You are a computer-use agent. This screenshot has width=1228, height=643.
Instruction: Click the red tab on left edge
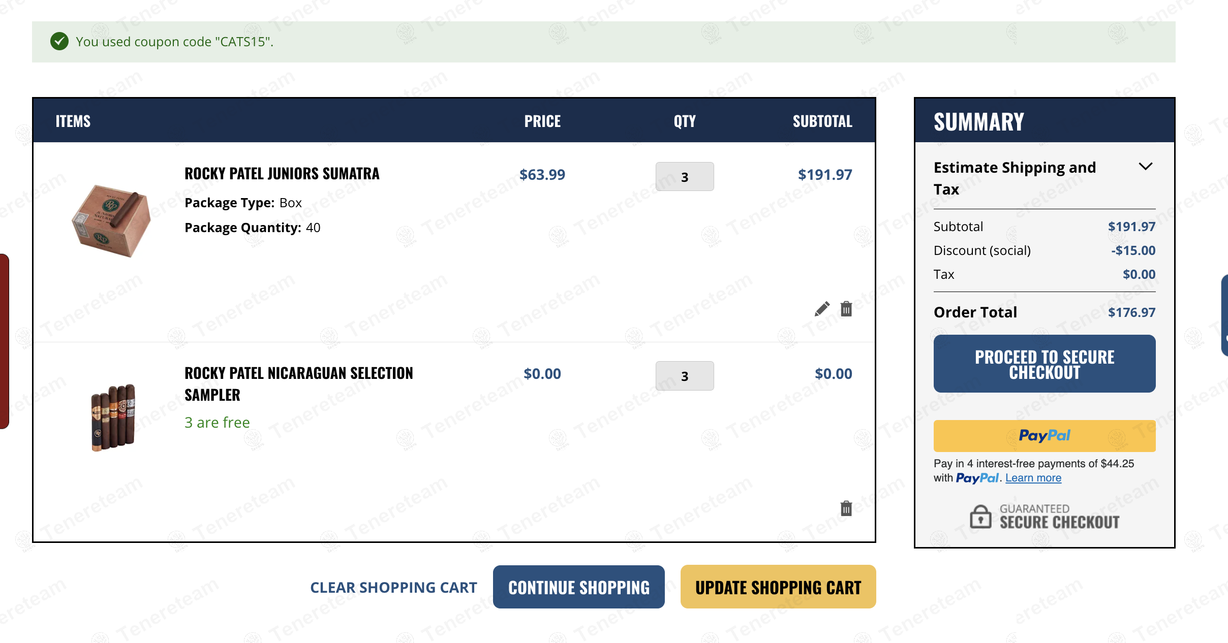coord(5,341)
